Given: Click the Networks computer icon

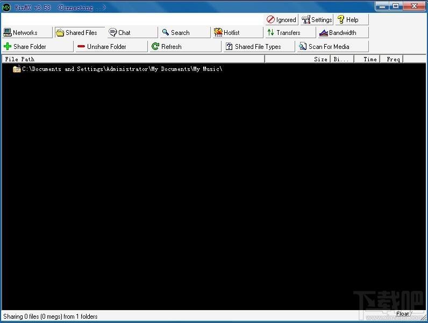Looking at the screenshot, I should click(8, 33).
